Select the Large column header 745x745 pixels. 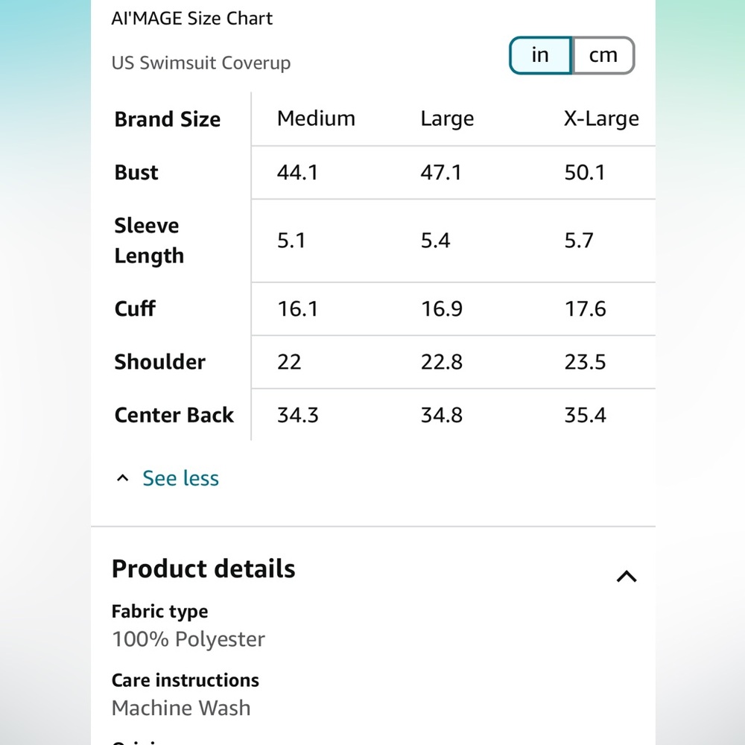(x=447, y=118)
